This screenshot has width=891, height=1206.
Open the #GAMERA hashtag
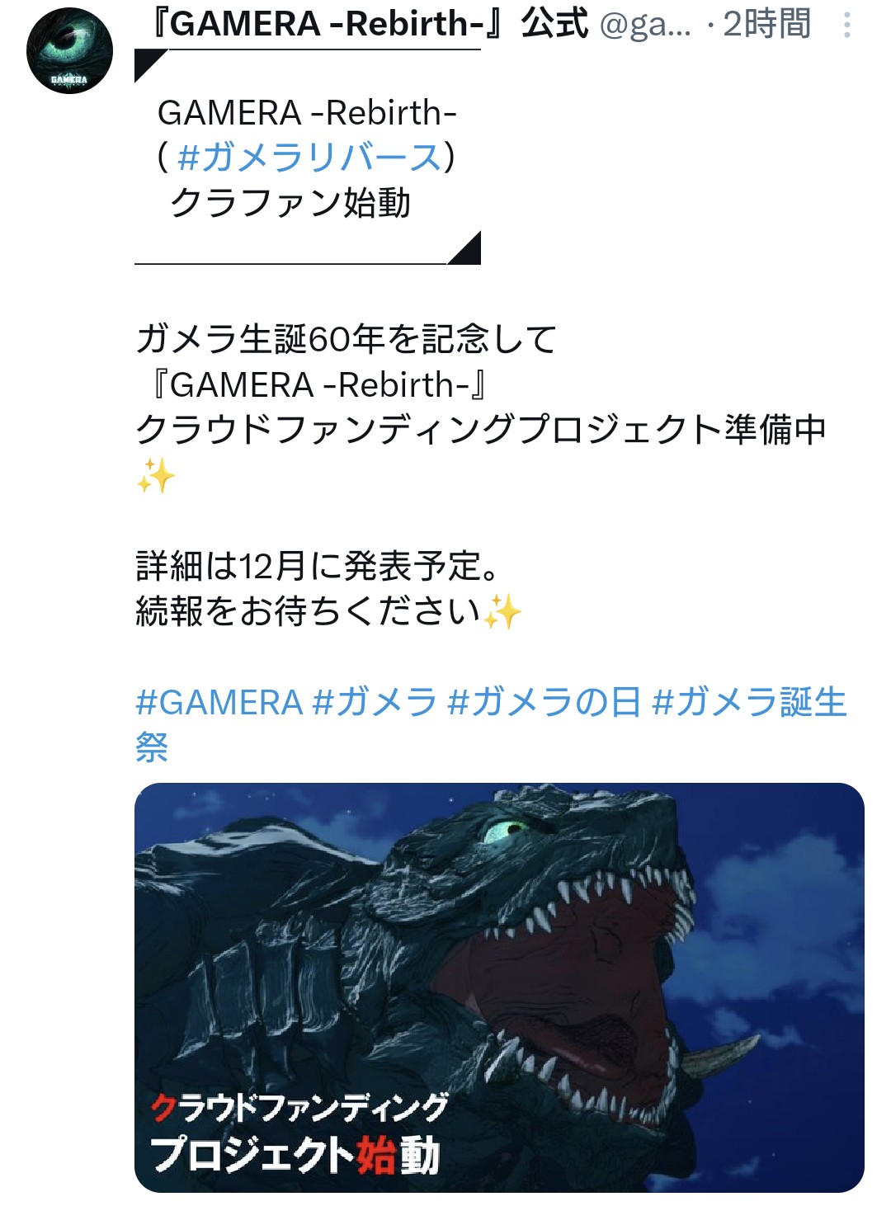219,702
